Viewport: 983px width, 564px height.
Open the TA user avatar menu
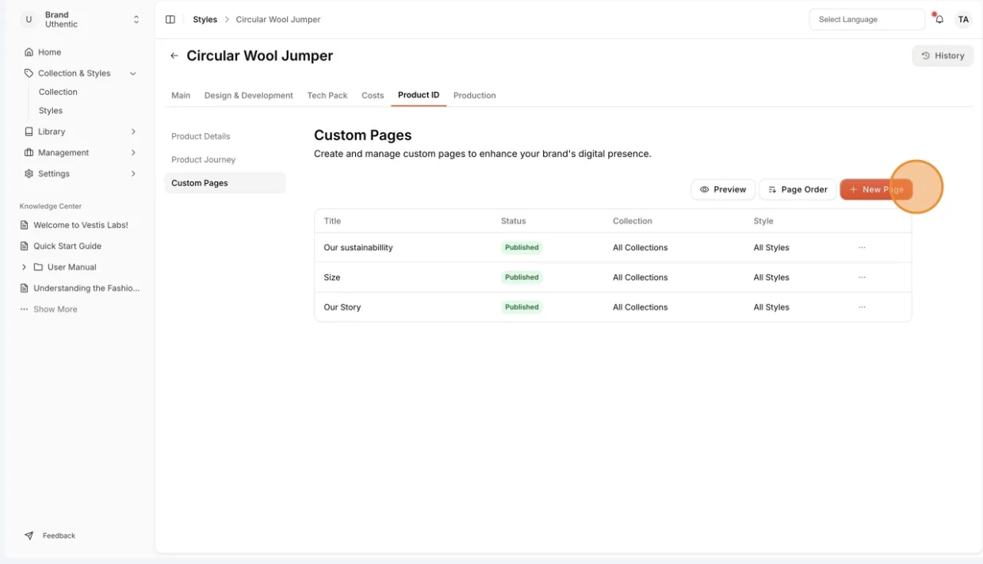point(963,20)
